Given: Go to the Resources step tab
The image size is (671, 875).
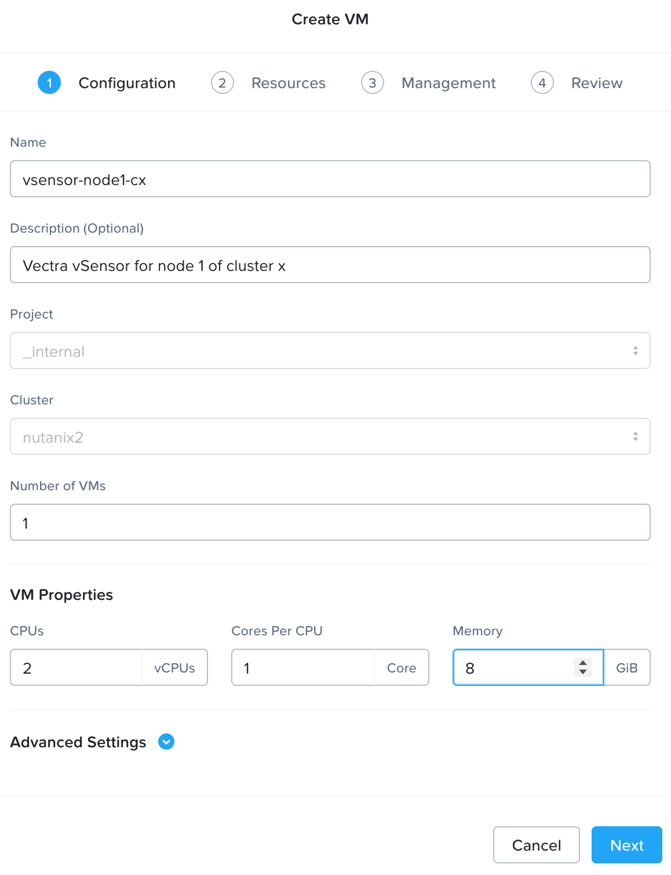Looking at the screenshot, I should [x=288, y=83].
